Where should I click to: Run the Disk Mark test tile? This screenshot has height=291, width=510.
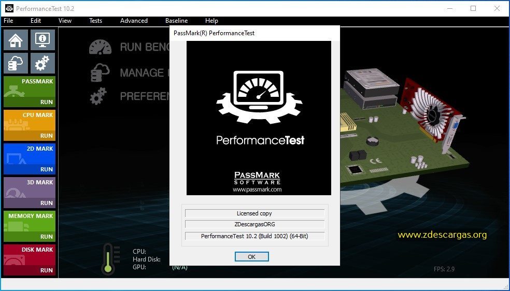(x=29, y=260)
